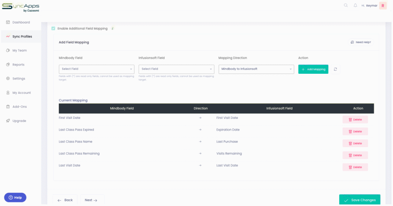
Task: Click the SyncApps by Cazoomi logo
Action: 20,7
